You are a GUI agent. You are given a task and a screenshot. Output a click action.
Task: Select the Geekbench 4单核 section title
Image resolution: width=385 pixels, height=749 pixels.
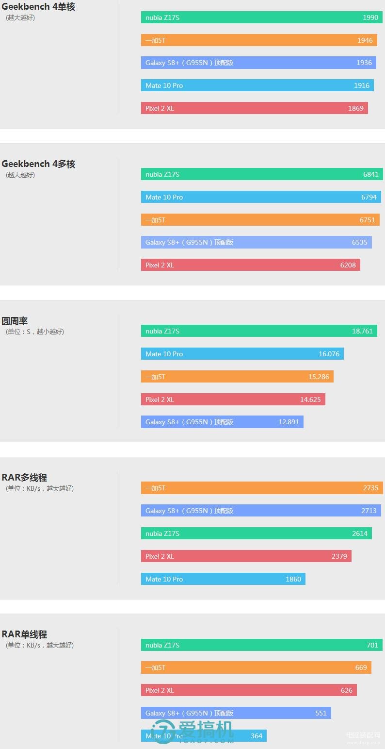click(38, 7)
